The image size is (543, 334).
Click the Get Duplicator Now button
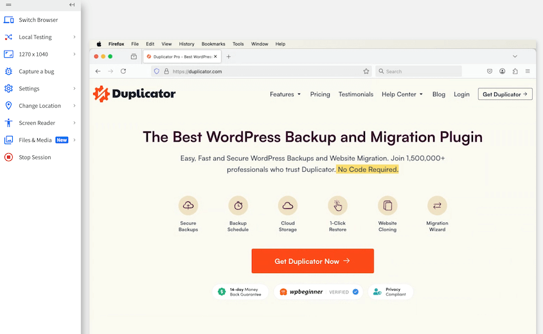point(313,261)
